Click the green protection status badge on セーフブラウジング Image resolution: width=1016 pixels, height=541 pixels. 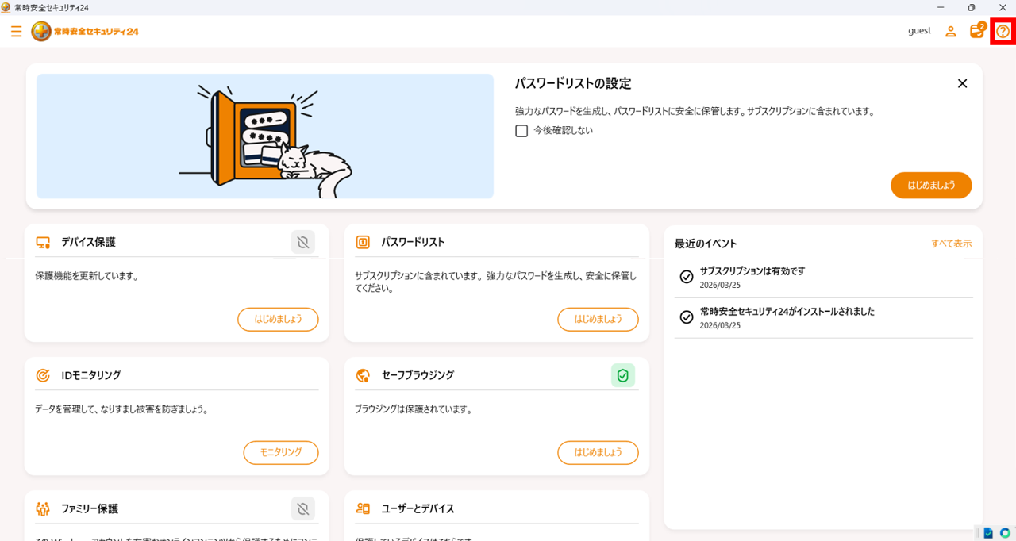(x=623, y=375)
